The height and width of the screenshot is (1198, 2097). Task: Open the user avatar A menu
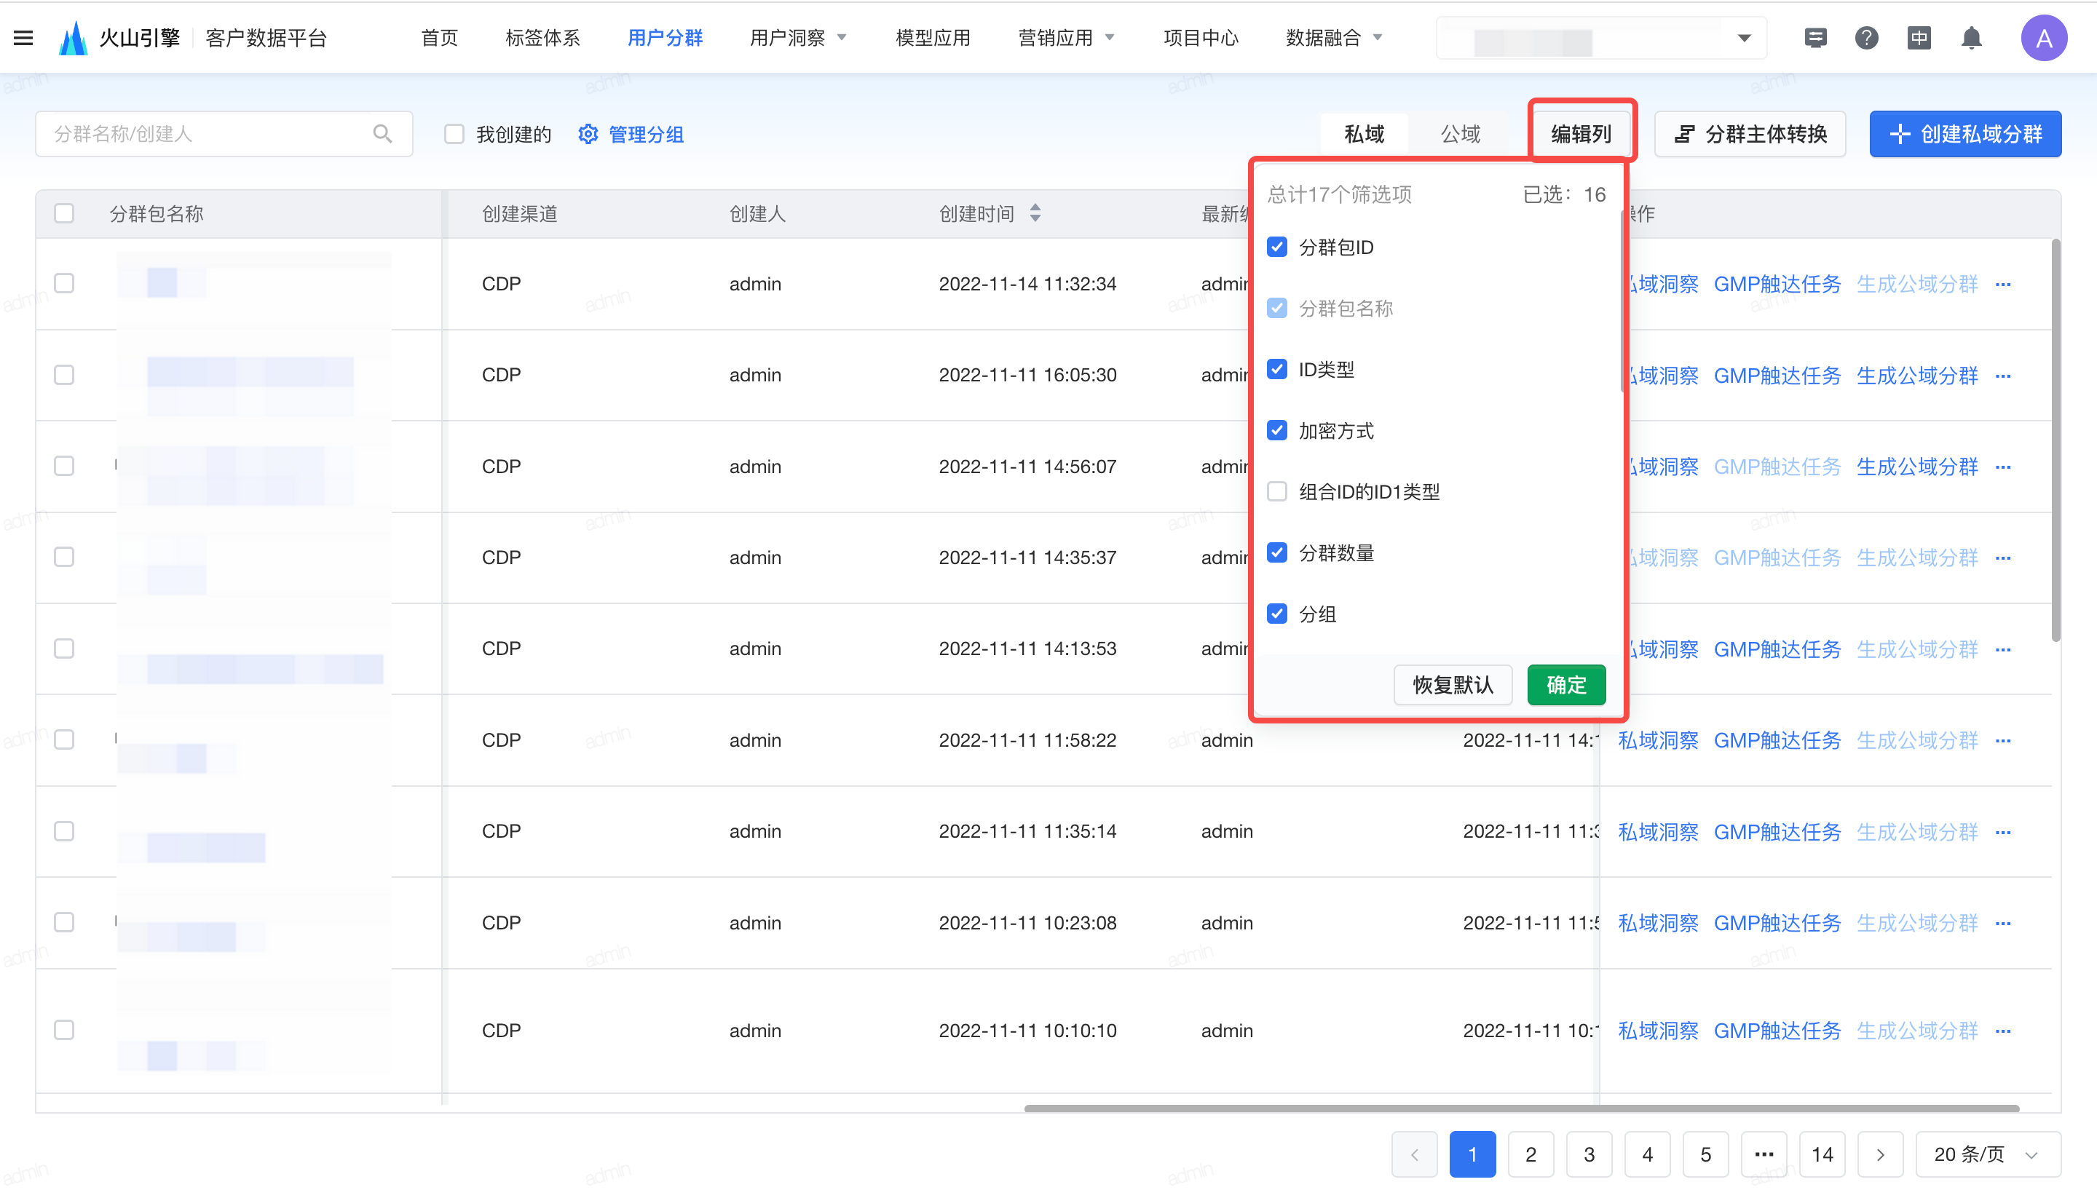(2044, 38)
